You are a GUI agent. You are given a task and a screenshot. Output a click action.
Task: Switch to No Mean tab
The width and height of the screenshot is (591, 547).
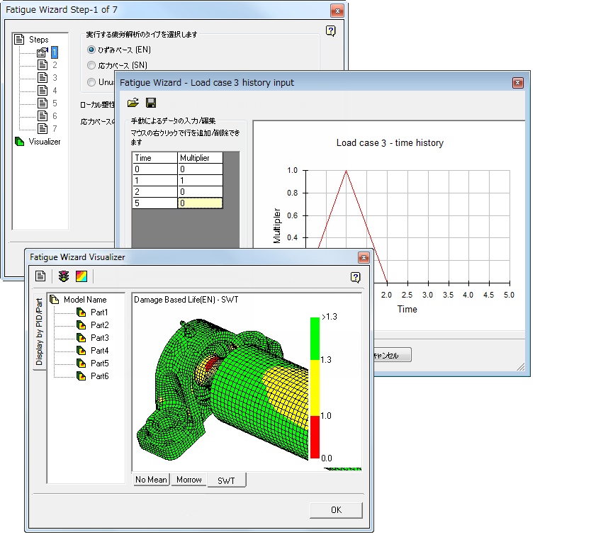[151, 480]
